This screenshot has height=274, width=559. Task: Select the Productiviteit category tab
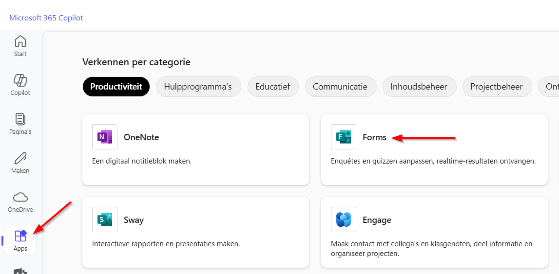[116, 87]
